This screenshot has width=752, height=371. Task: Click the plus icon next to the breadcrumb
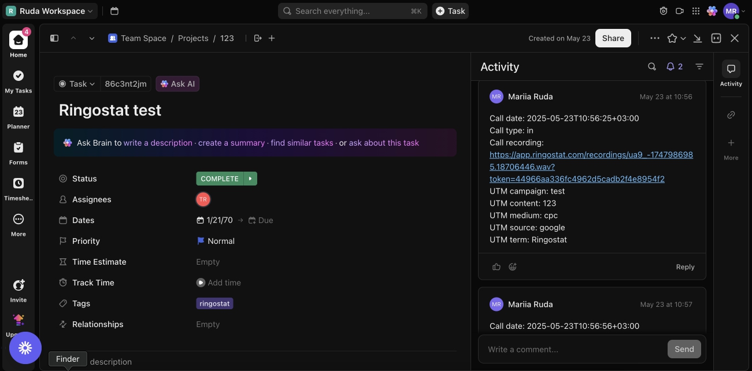(272, 38)
